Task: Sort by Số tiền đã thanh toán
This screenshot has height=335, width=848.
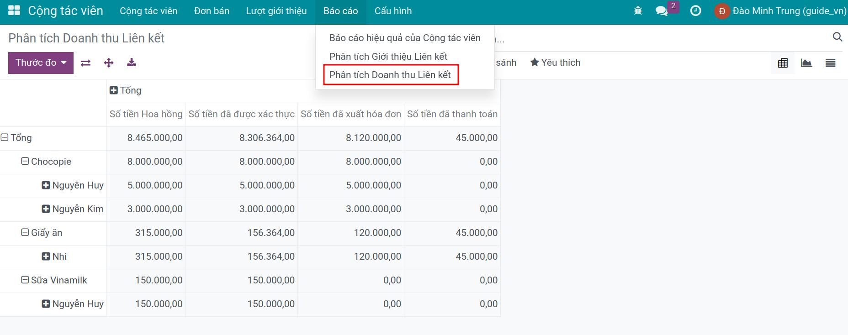Action: pyautogui.click(x=452, y=114)
